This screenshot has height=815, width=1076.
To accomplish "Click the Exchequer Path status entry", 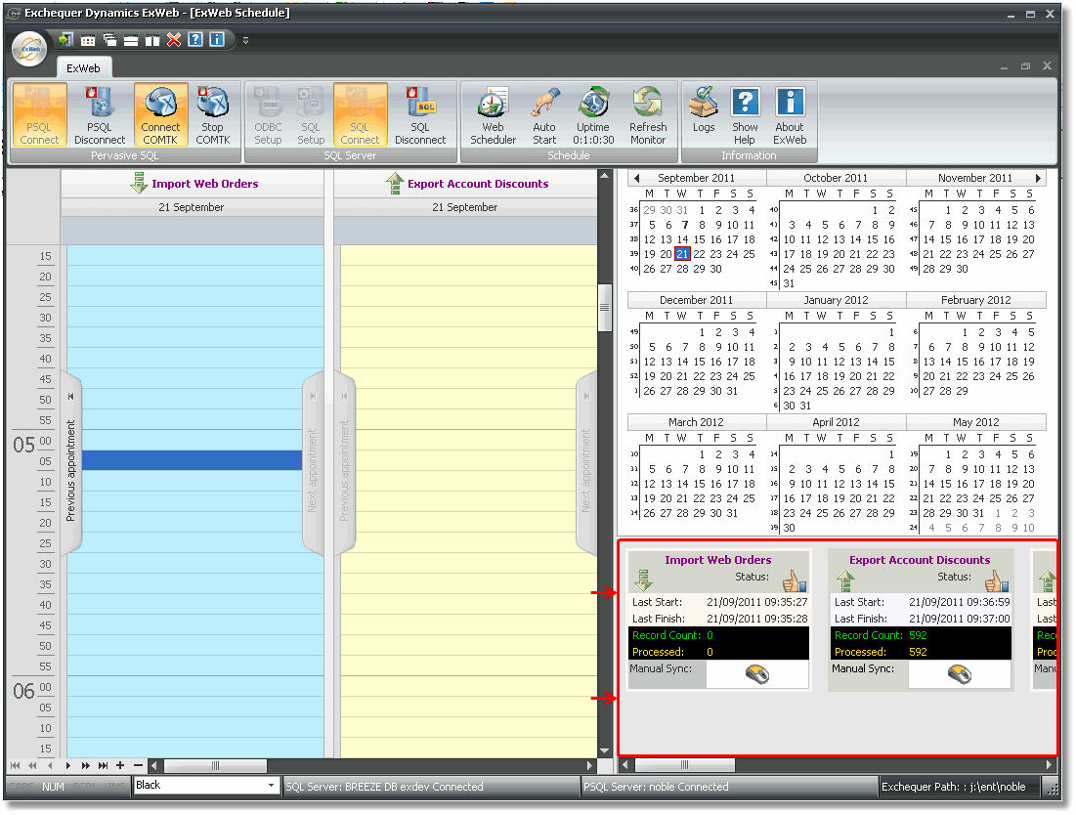I will 953,787.
